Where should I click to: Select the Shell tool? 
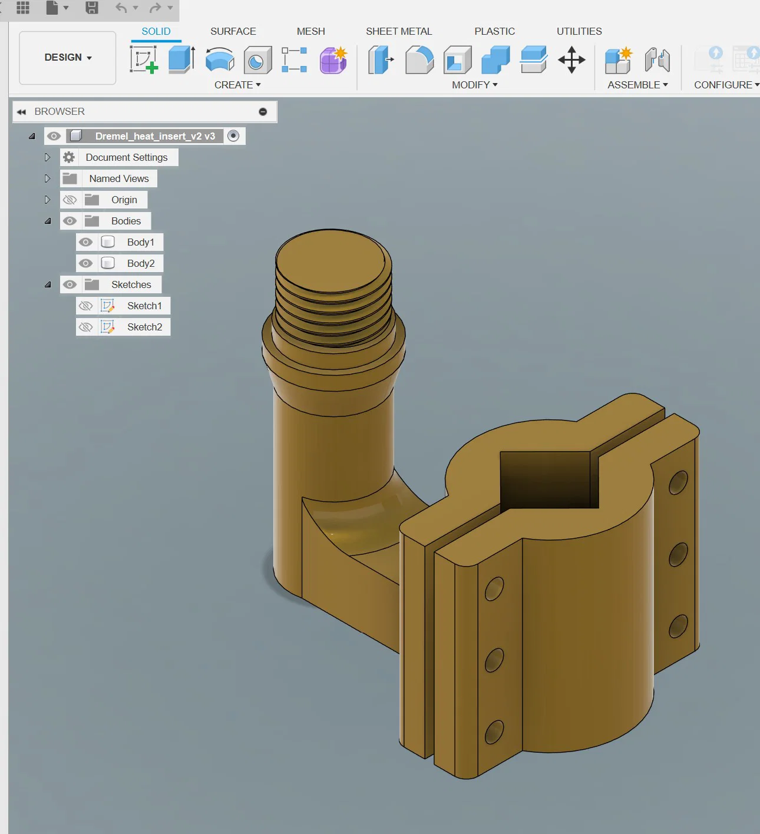coord(457,60)
